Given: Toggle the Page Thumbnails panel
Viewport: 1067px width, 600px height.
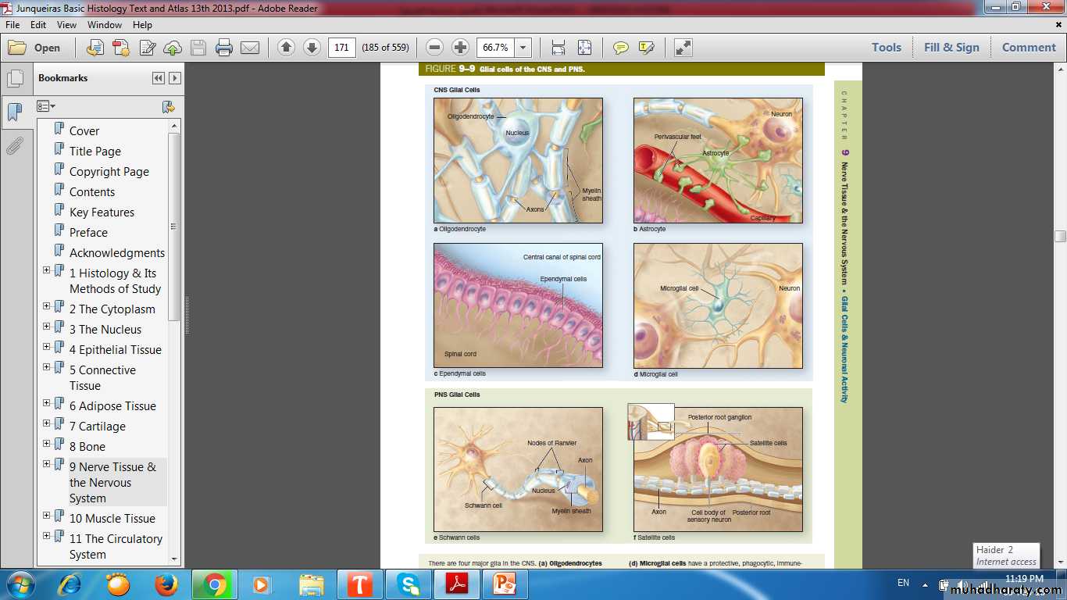Looking at the screenshot, I should coord(15,78).
